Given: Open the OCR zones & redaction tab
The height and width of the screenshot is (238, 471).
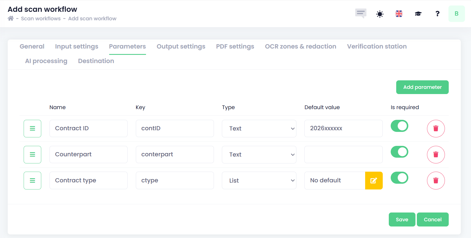Looking at the screenshot, I should tap(300, 47).
